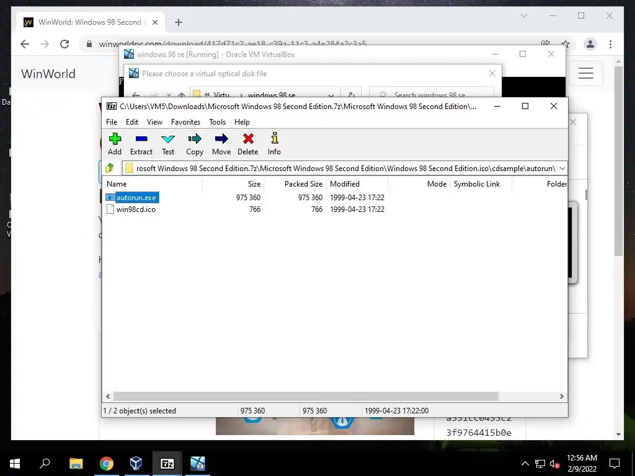Open taskbar search
This screenshot has width=635, height=476.
(45, 464)
